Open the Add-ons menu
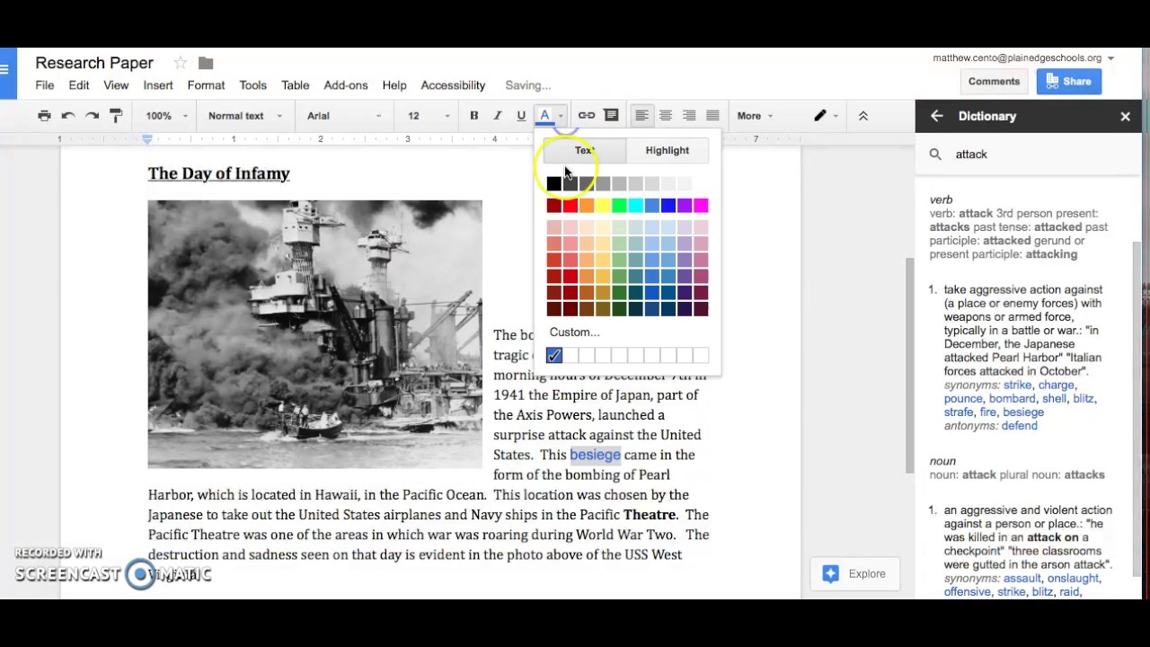Viewport: 1150px width, 647px height. tap(346, 85)
